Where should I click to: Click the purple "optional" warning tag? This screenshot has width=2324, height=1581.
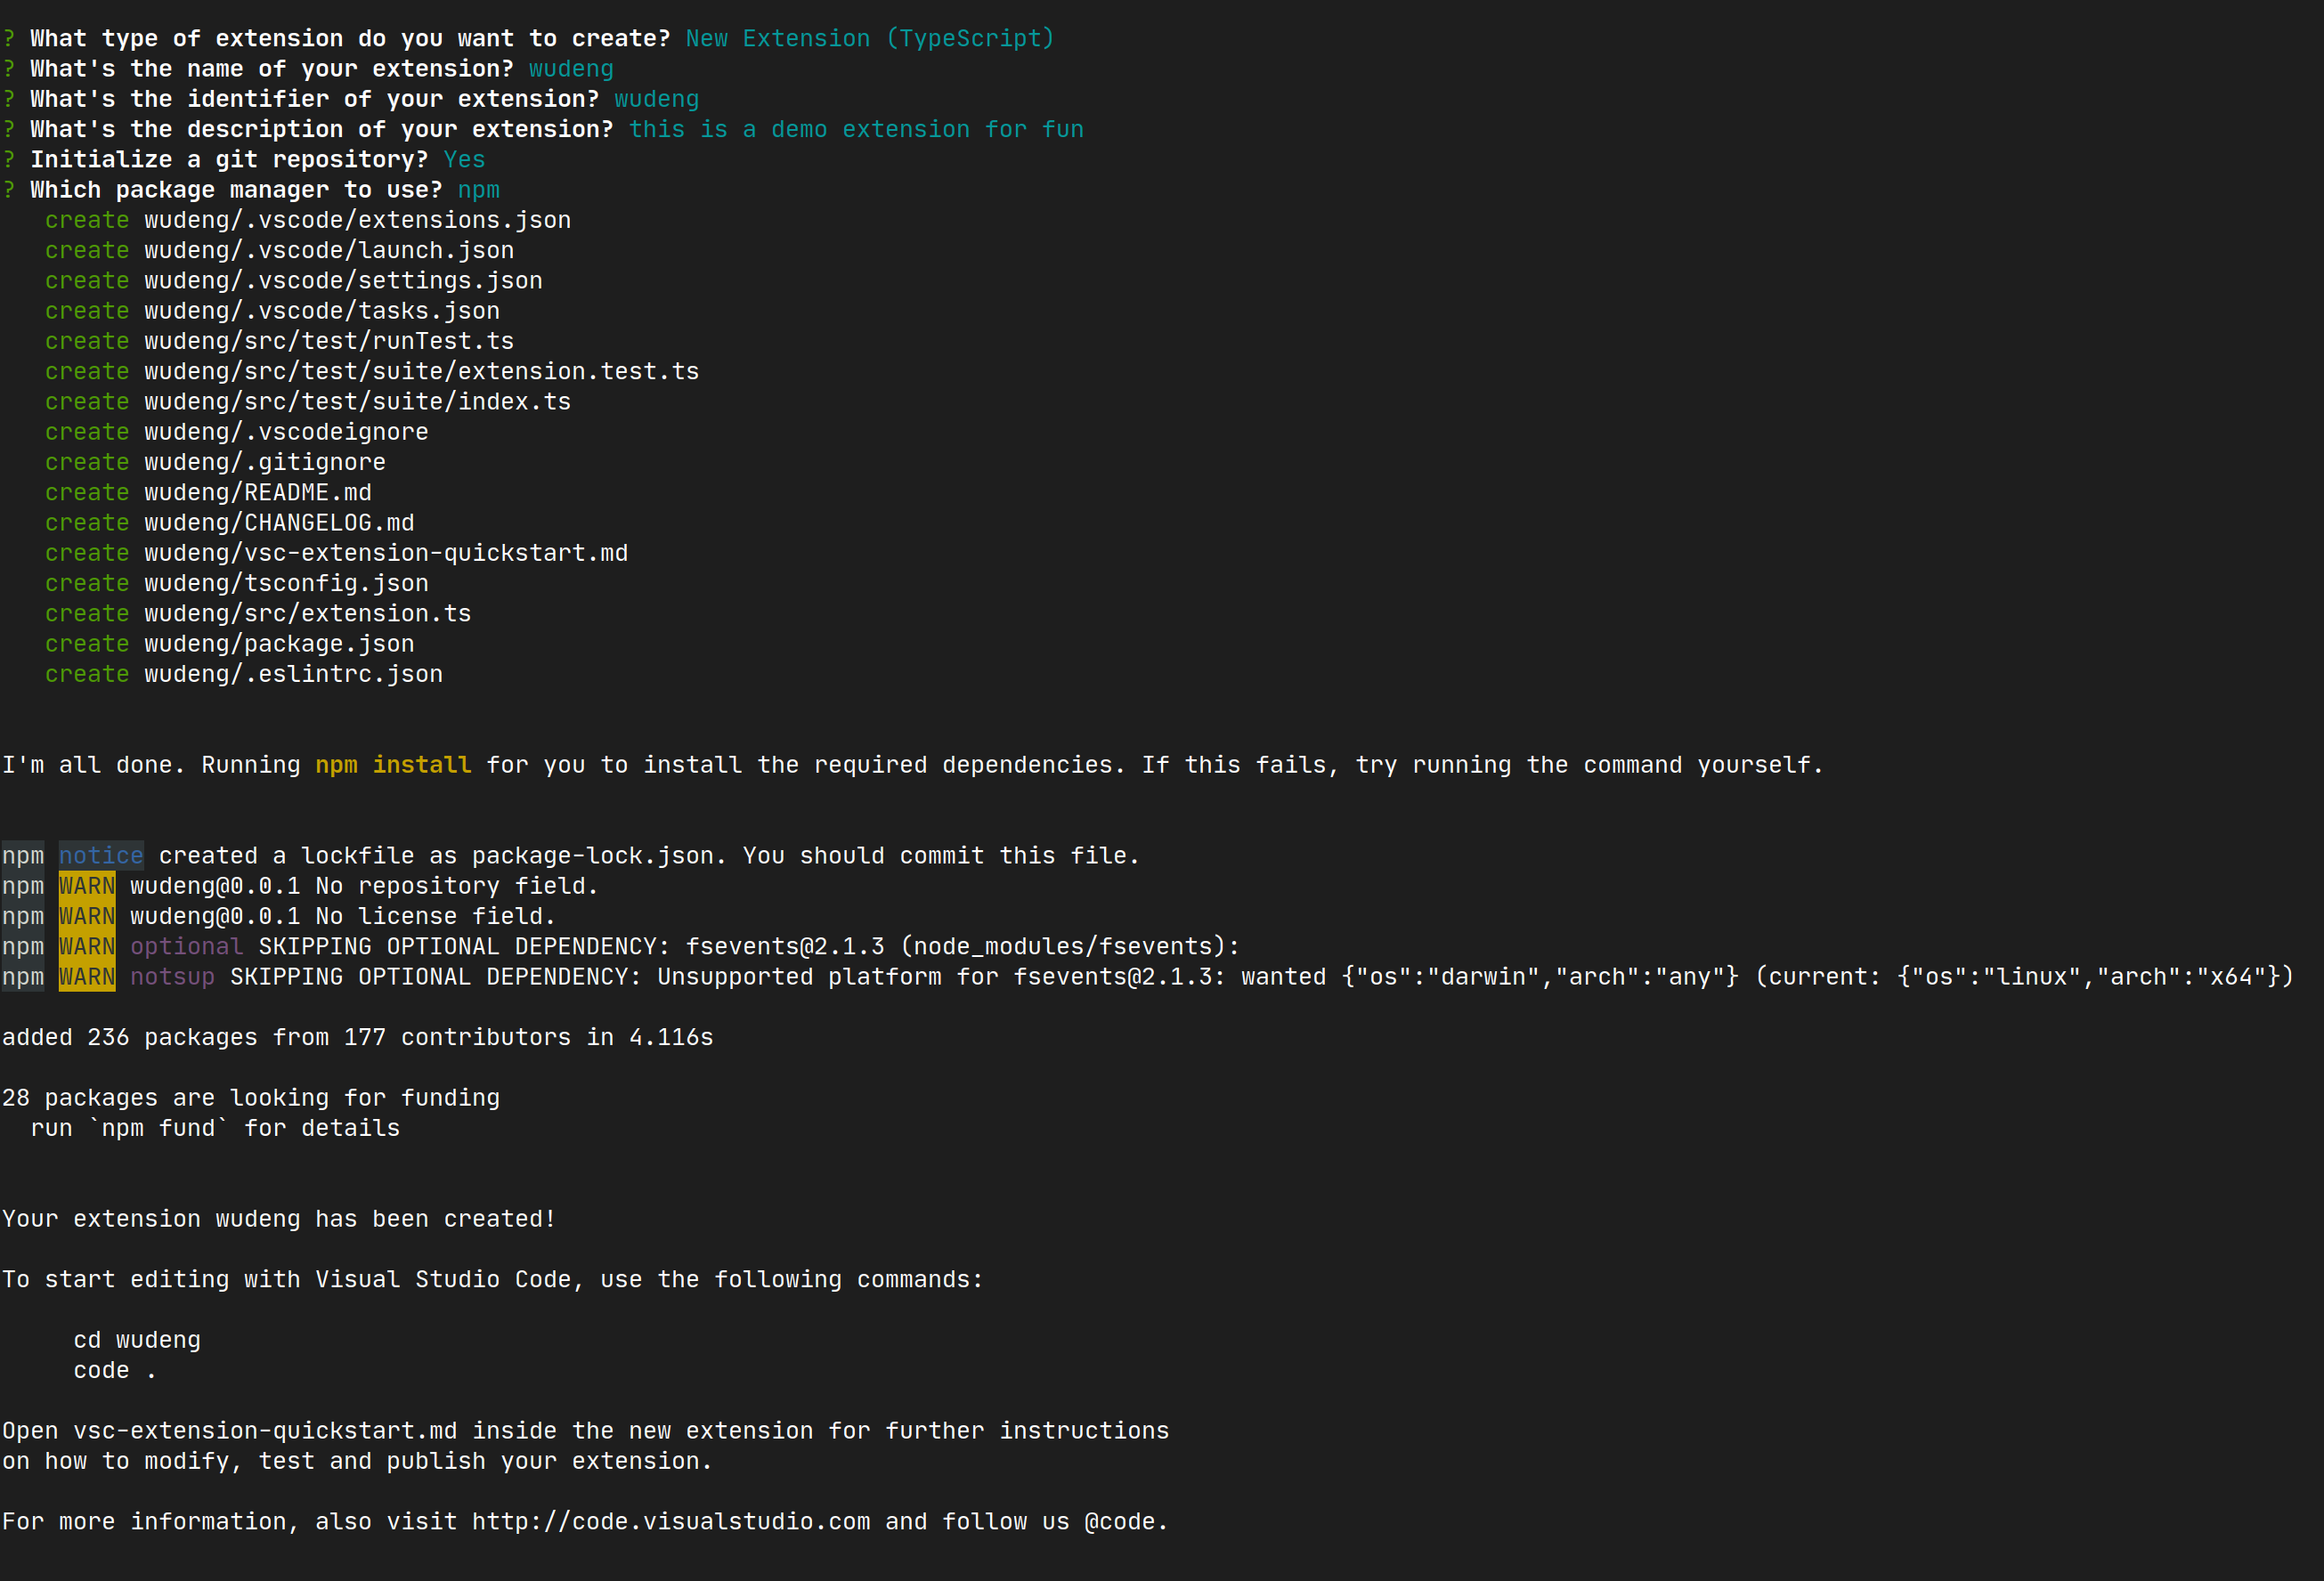(187, 947)
